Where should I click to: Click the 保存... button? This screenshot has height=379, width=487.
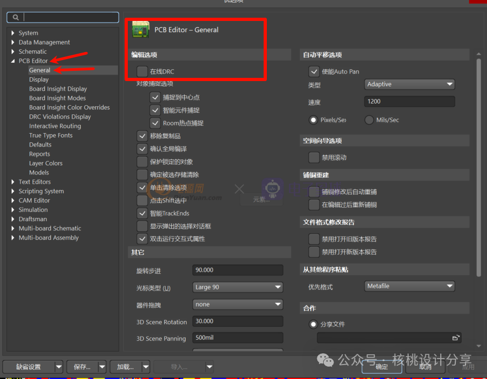[82, 367]
